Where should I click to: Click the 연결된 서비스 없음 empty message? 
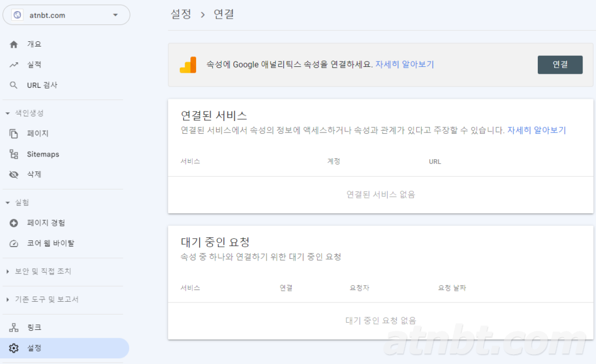tap(381, 194)
